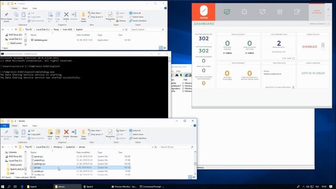This screenshot has height=189, width=336.
Task: Click New folder in Exploit window ribbon
Action: coord(83,17)
